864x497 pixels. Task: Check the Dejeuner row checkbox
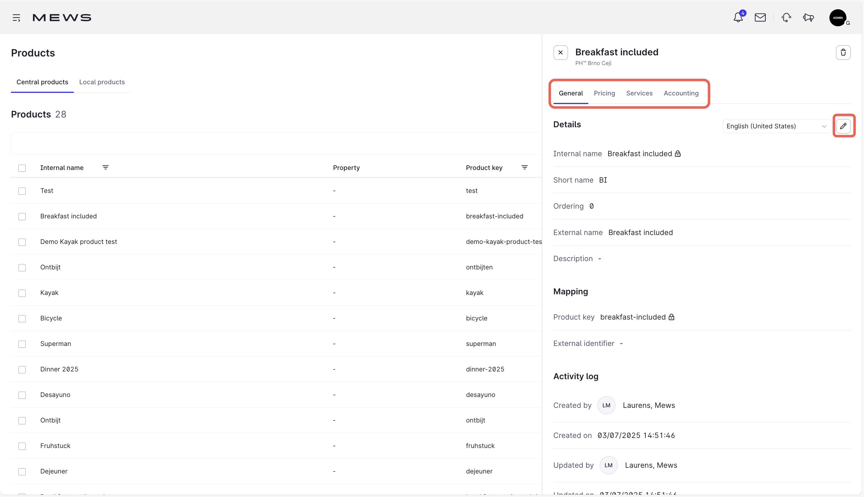pos(22,471)
